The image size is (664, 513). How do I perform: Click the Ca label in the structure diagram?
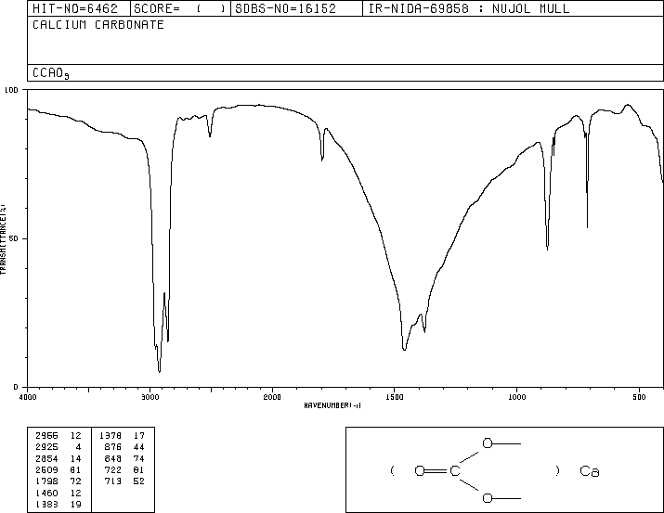(590, 471)
